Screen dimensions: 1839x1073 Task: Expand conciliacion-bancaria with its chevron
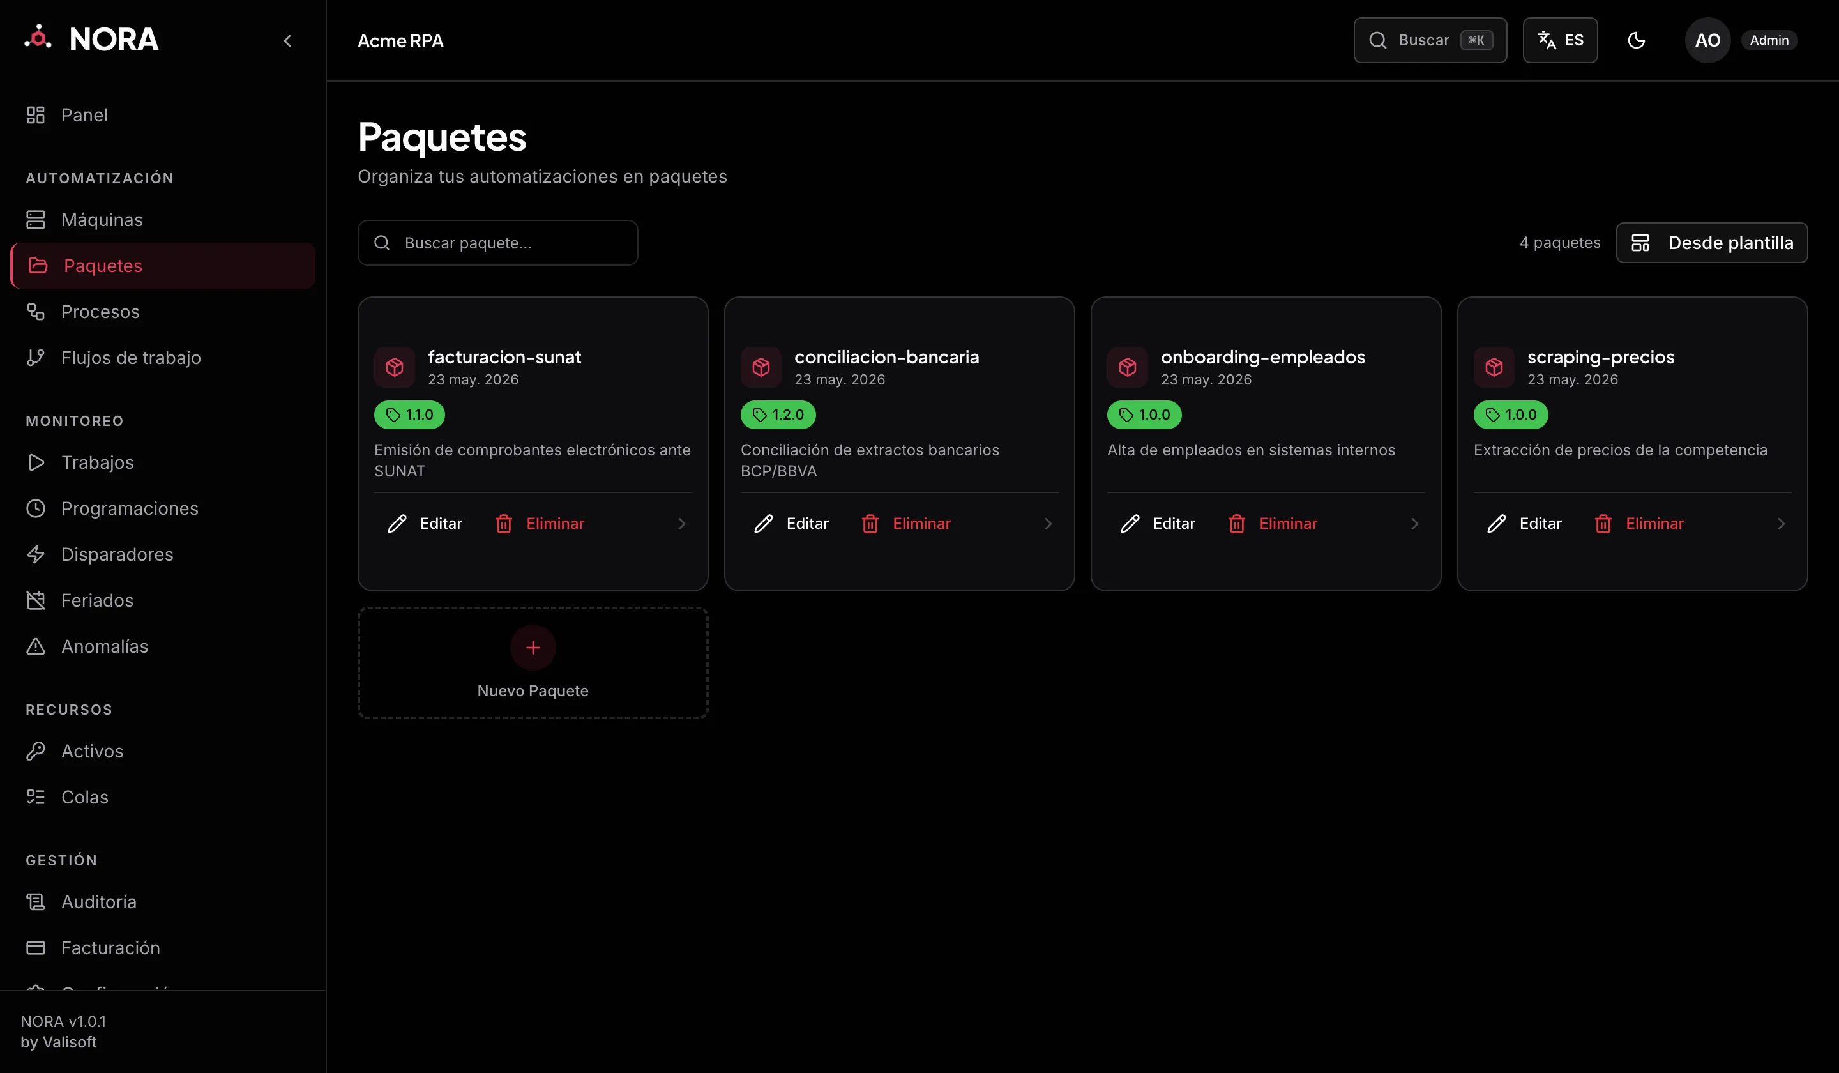click(1048, 524)
